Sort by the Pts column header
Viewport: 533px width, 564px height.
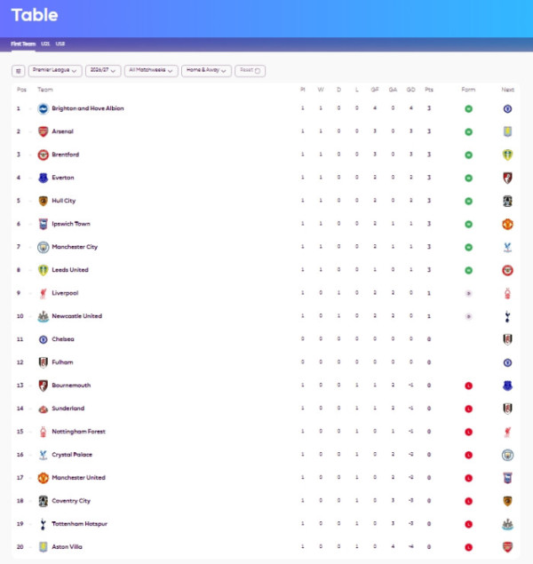coord(429,90)
